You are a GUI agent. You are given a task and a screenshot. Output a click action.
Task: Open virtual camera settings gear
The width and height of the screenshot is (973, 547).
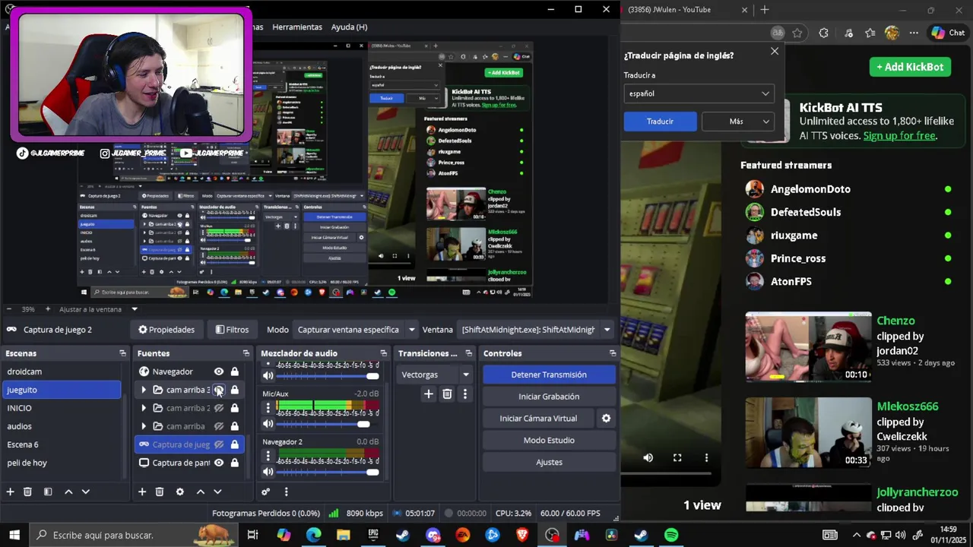point(606,418)
